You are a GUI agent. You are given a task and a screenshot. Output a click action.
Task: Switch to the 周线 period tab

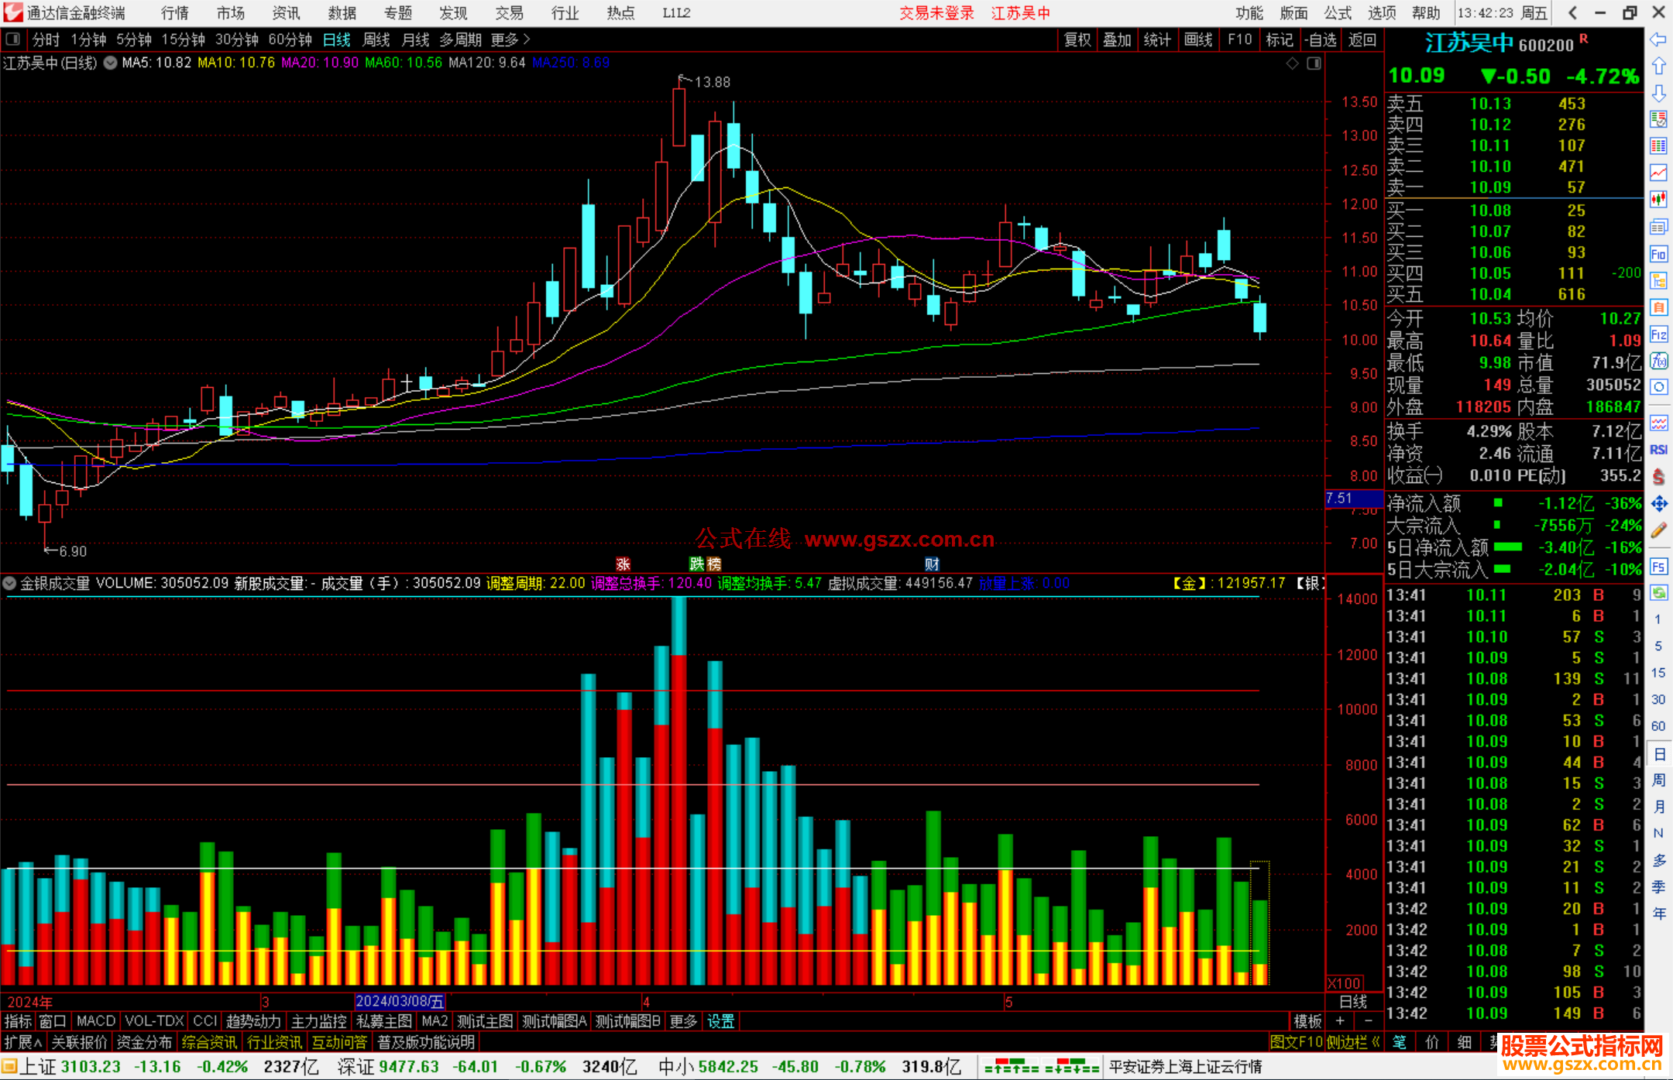coord(376,39)
